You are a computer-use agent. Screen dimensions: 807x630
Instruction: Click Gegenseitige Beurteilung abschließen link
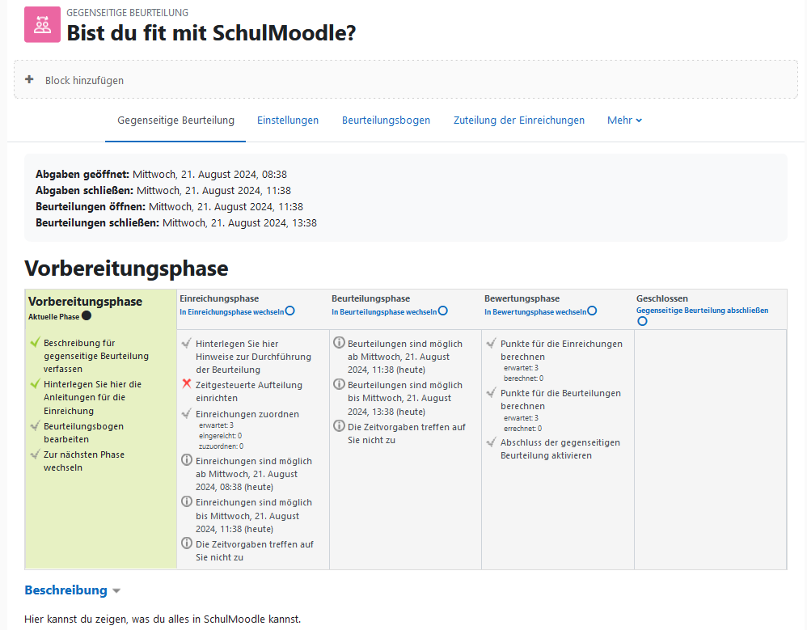[x=702, y=311]
